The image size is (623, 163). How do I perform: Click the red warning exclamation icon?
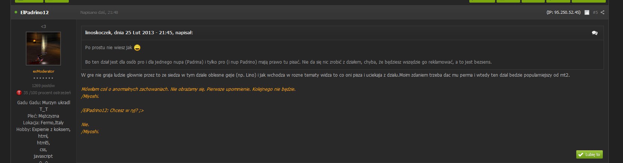click(19, 93)
